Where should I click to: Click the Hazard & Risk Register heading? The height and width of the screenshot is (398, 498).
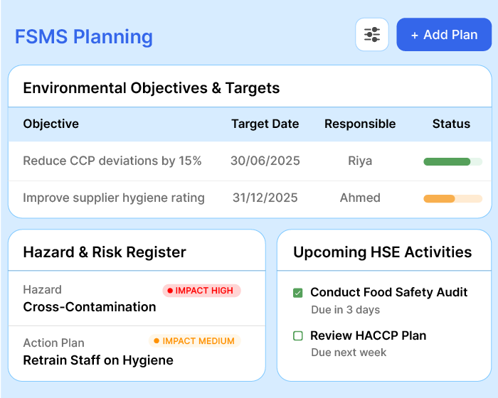tap(105, 252)
